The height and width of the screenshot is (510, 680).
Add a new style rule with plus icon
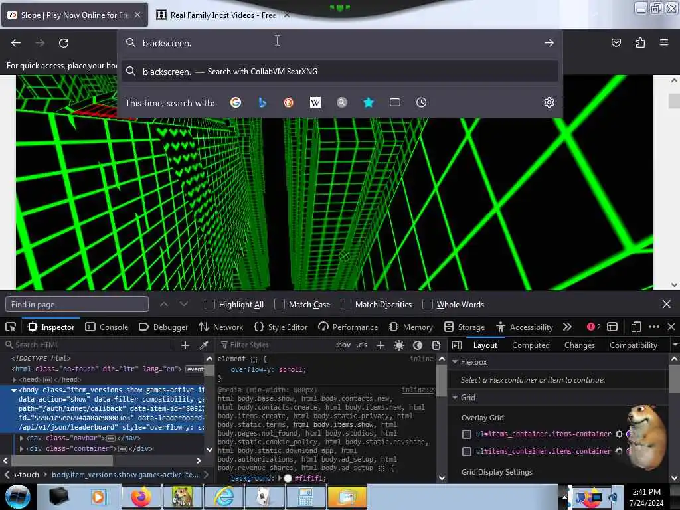click(x=381, y=345)
